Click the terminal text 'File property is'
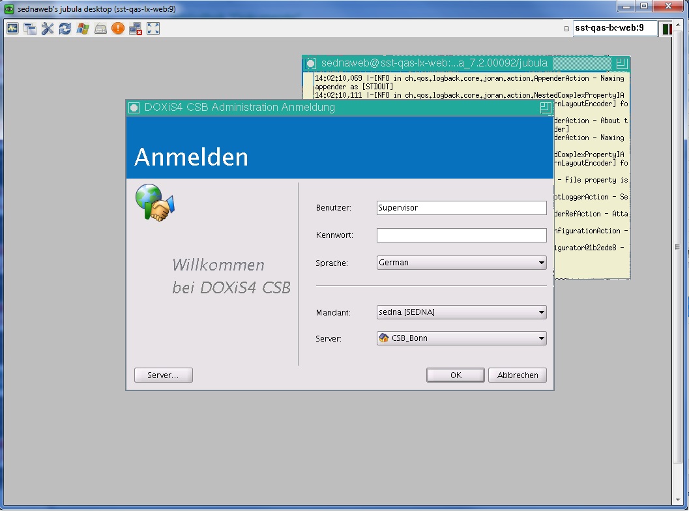689x511 pixels. tap(596, 180)
